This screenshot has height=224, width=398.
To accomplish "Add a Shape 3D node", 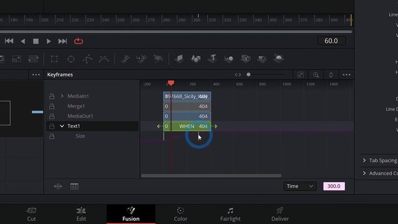I will coord(196,58).
